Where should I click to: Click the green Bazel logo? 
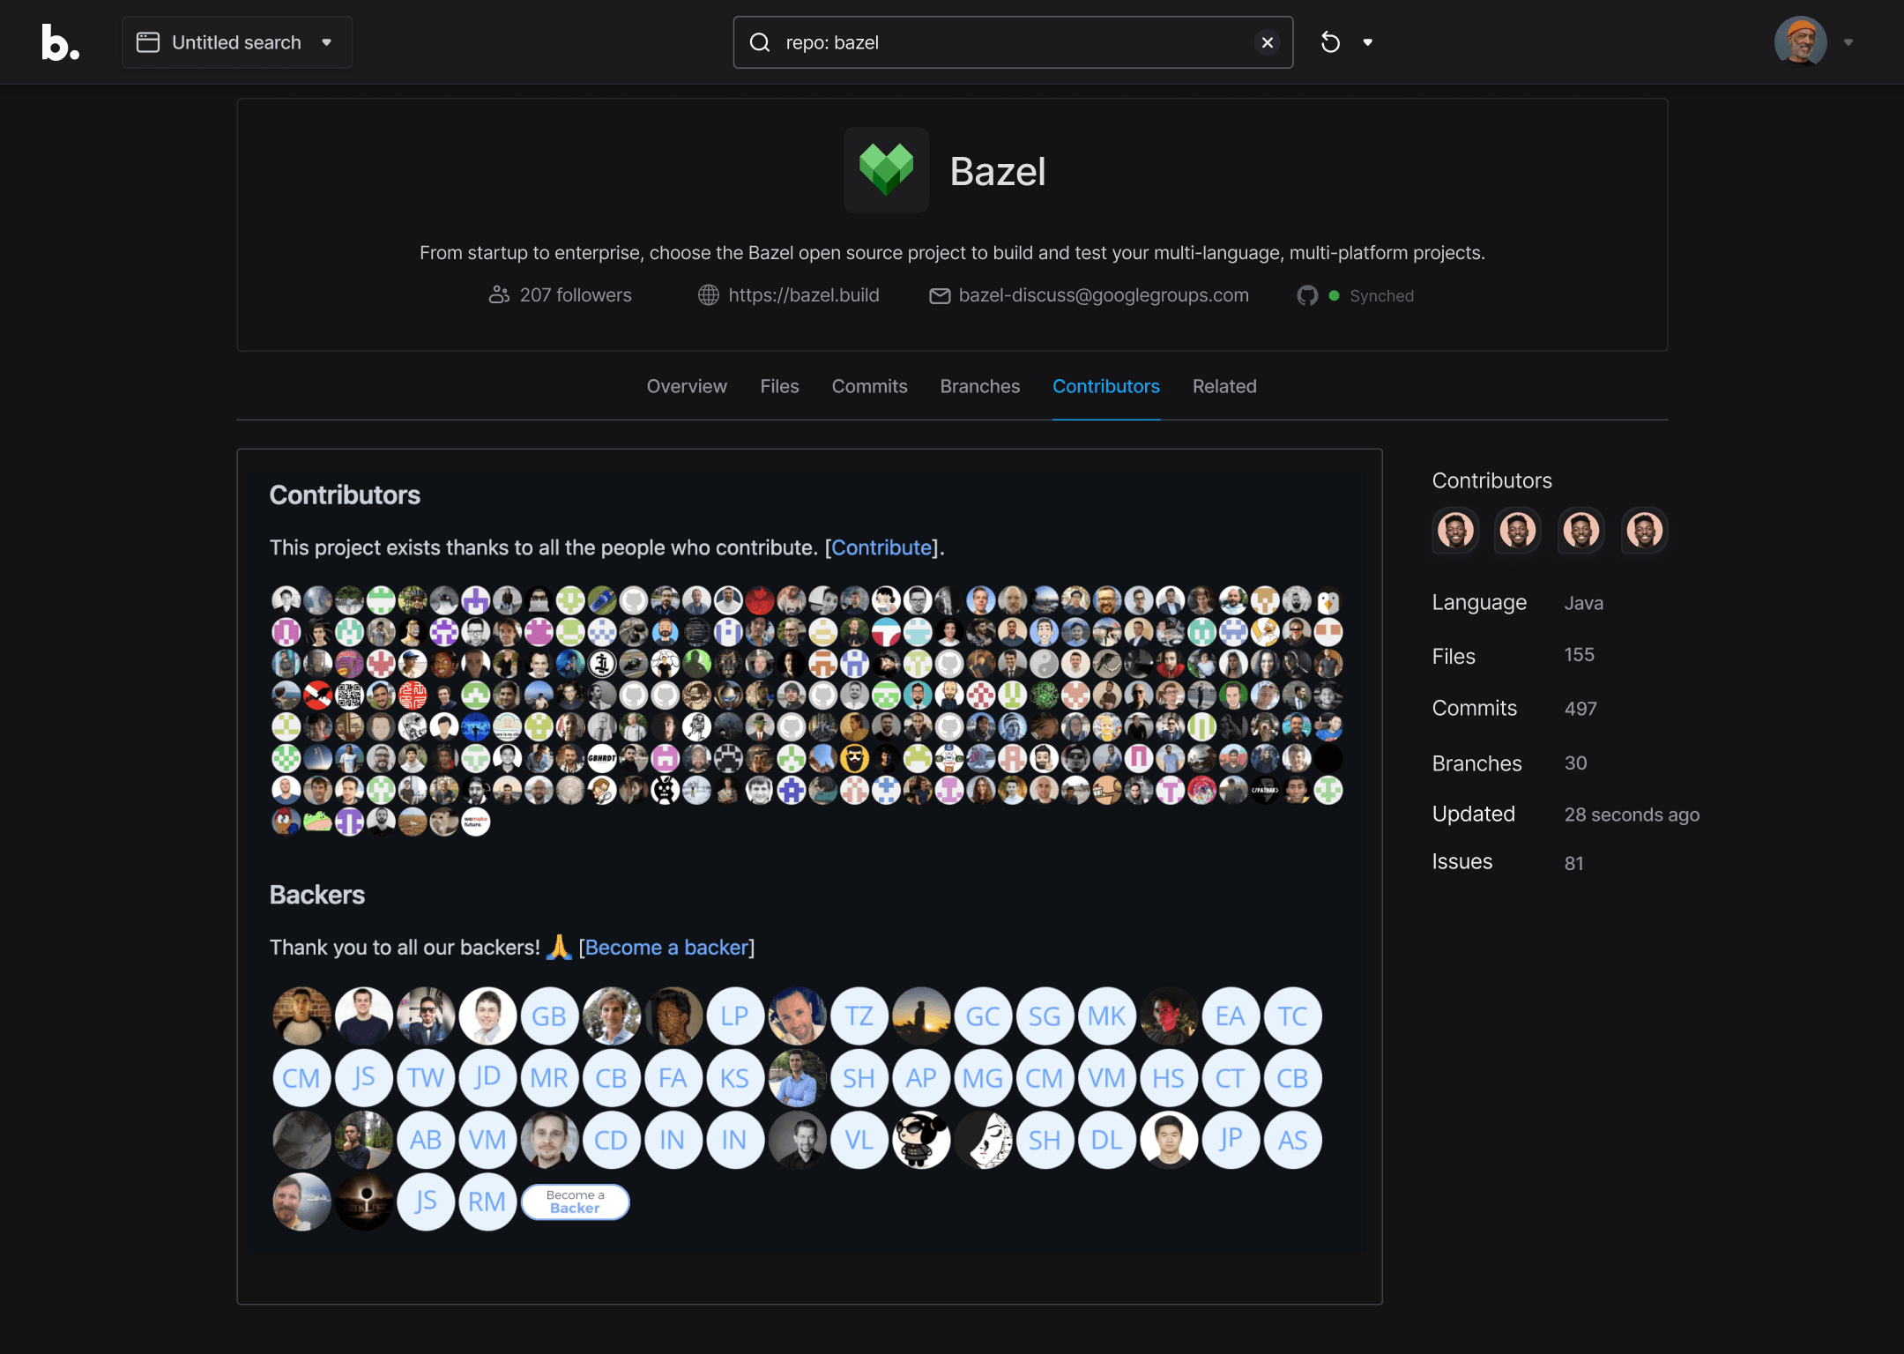point(886,170)
